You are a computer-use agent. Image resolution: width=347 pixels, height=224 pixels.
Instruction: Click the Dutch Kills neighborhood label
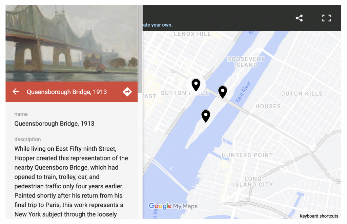click(x=301, y=94)
